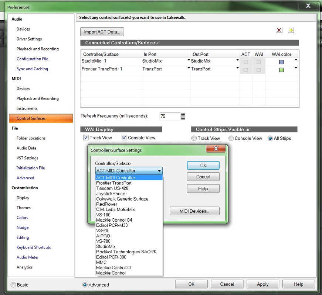
Task: Click the Refresh Frequency value field
Action: 170,116
